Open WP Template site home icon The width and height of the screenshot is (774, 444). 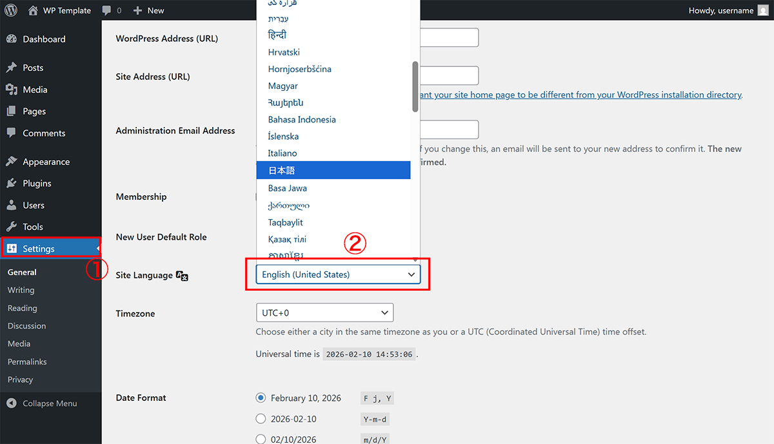click(33, 10)
